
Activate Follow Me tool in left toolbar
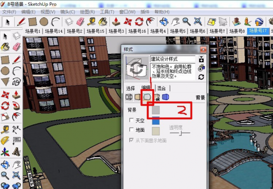17,106
